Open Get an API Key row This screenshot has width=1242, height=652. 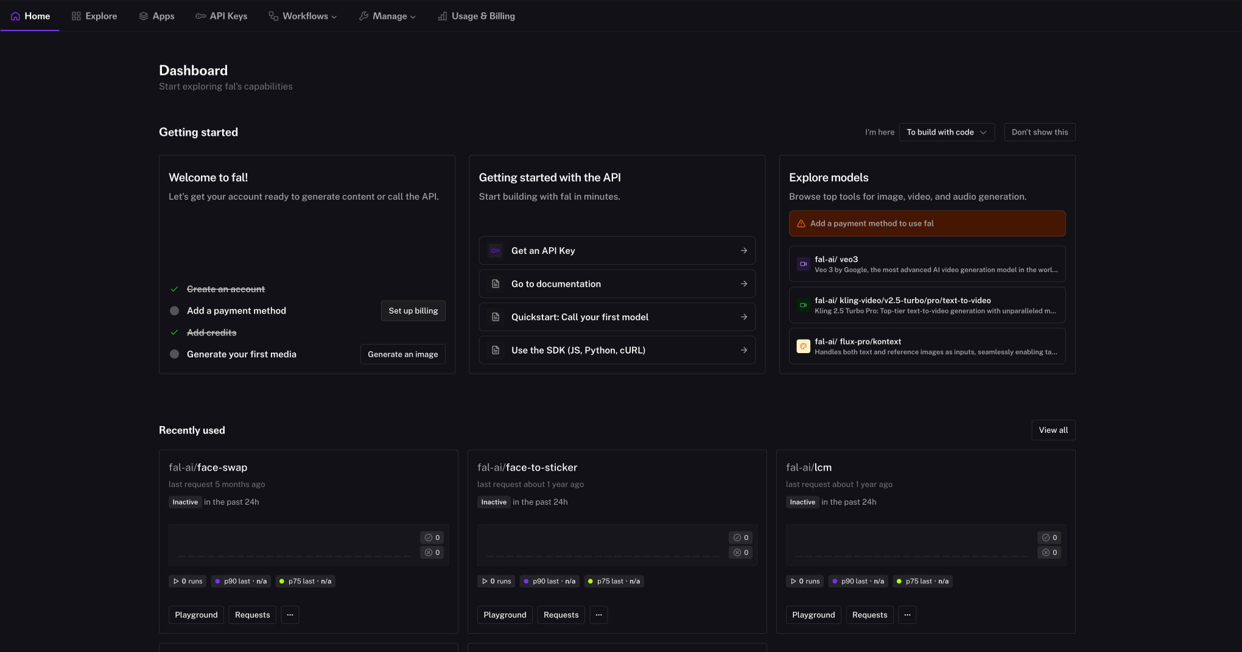(617, 251)
